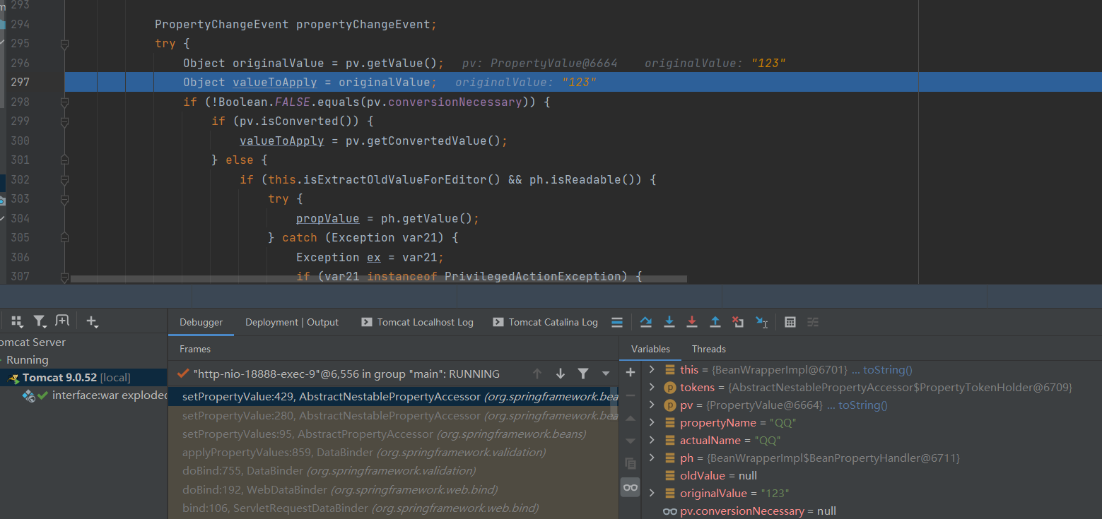Open the Evaluate Expression calculator icon
The image size is (1102, 519).
790,322
